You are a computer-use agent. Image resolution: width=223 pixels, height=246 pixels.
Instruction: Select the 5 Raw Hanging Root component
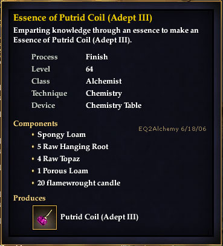[73, 147]
